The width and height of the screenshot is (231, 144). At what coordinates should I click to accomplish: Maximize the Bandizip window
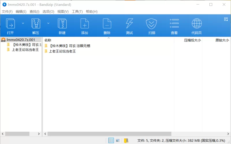(211, 5)
